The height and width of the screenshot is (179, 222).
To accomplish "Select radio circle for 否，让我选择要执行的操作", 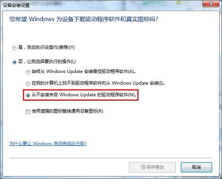I will [15, 62].
